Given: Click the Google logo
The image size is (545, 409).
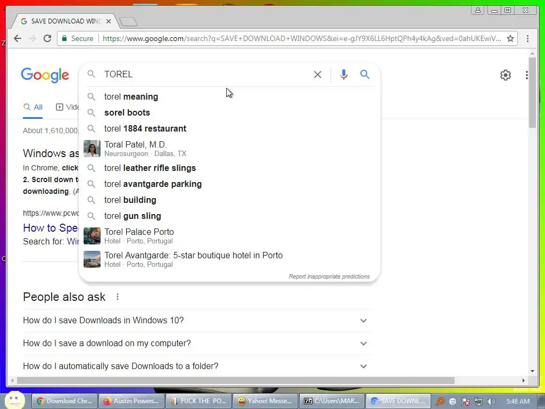Looking at the screenshot, I should point(45,75).
